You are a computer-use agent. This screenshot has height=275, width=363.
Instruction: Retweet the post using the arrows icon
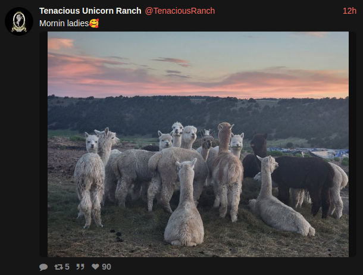click(58, 267)
